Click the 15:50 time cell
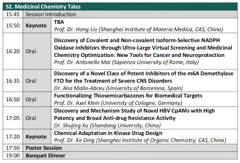The width and height of the screenshot is (240, 163). pos(13,25)
